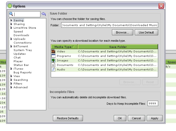Viewport: 176px width, 131px height.
Task: Expand the Saving tree node arrow
Action: [x=11, y=20]
